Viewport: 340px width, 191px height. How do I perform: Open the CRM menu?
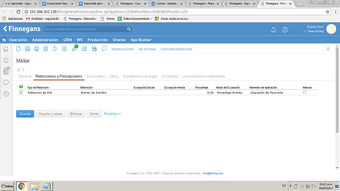coord(68,40)
